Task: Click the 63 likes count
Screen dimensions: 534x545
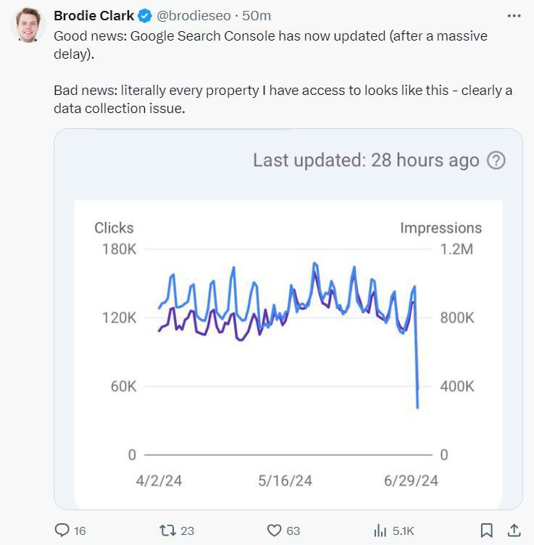Action: (x=293, y=531)
